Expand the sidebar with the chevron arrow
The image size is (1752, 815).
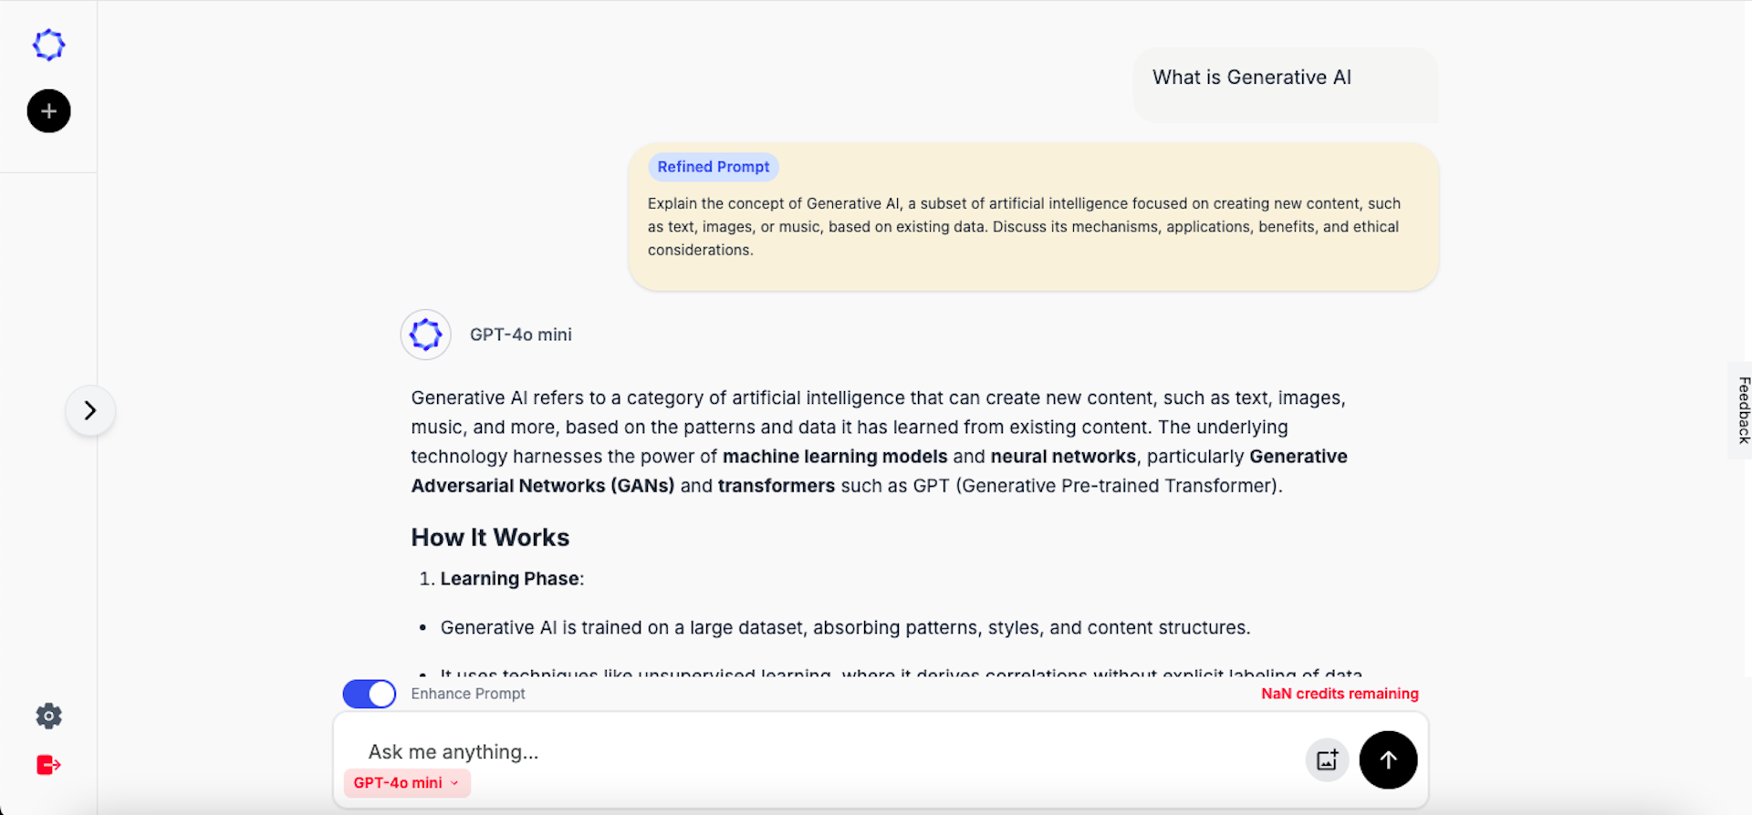click(x=90, y=410)
